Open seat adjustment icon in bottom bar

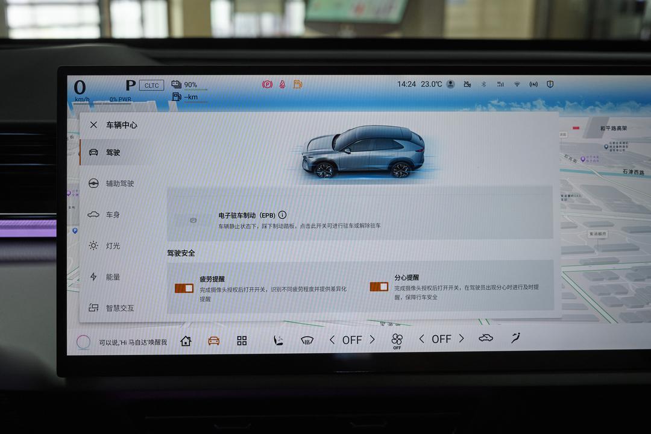coord(278,341)
